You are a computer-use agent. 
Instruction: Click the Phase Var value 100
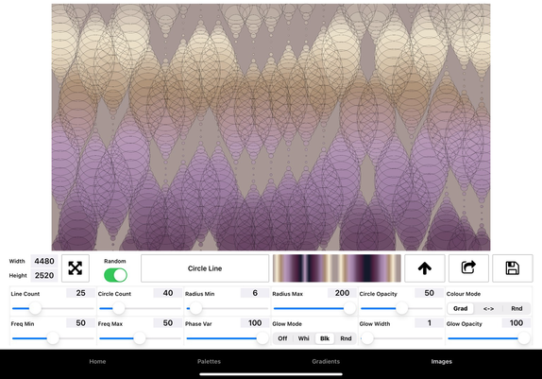pos(255,323)
